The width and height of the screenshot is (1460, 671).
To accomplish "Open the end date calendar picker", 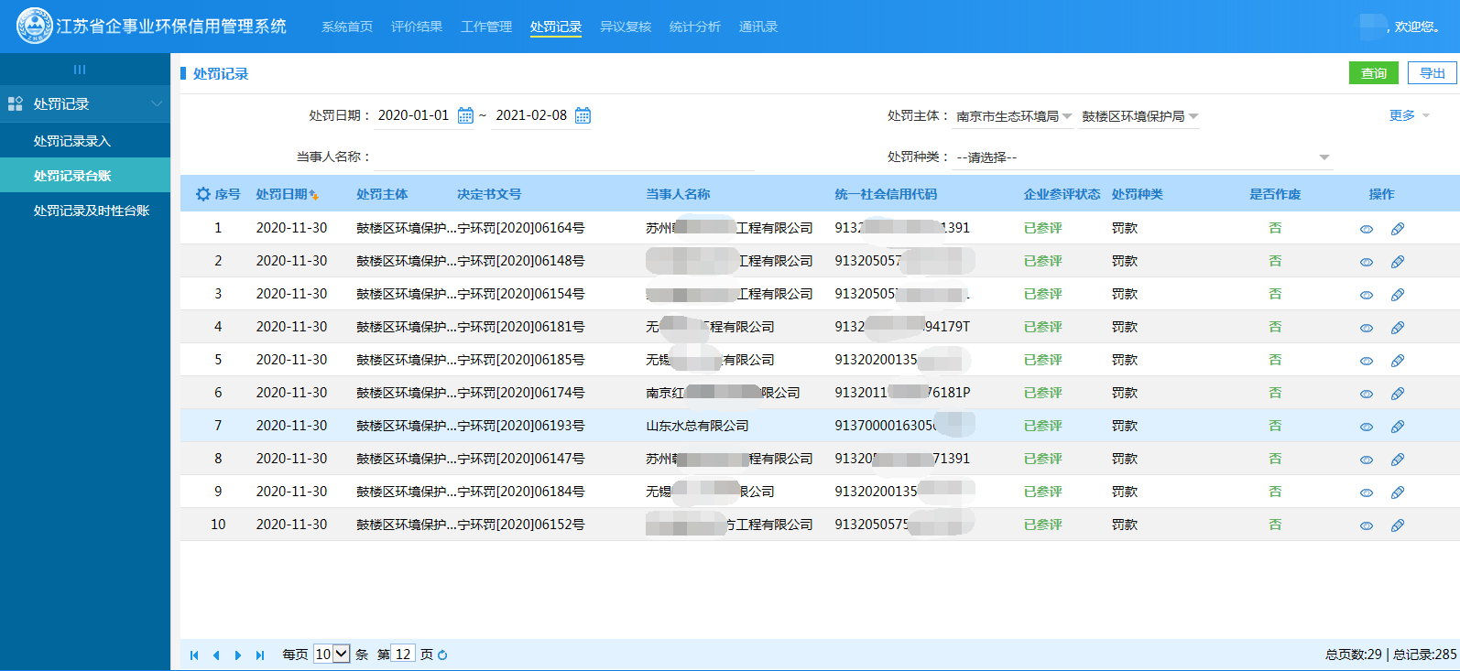I will [583, 115].
